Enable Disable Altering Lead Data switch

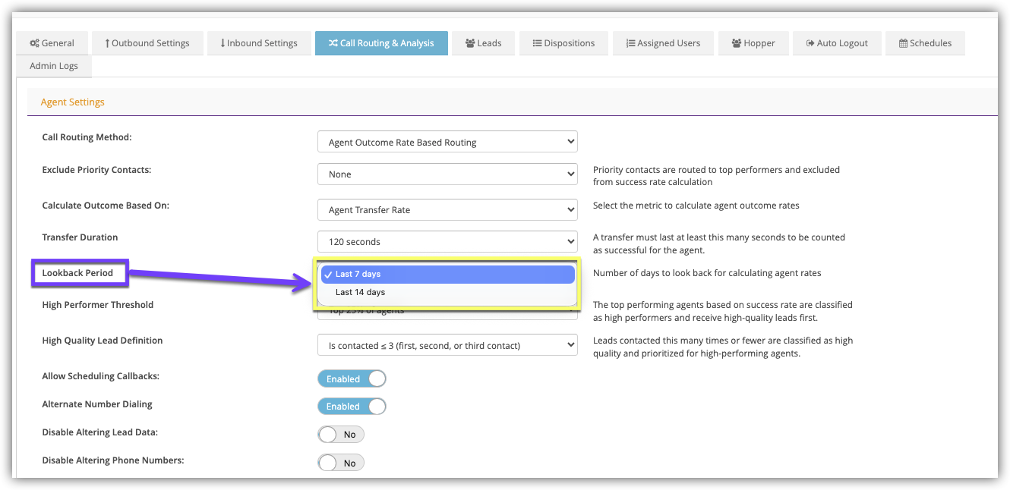point(341,435)
